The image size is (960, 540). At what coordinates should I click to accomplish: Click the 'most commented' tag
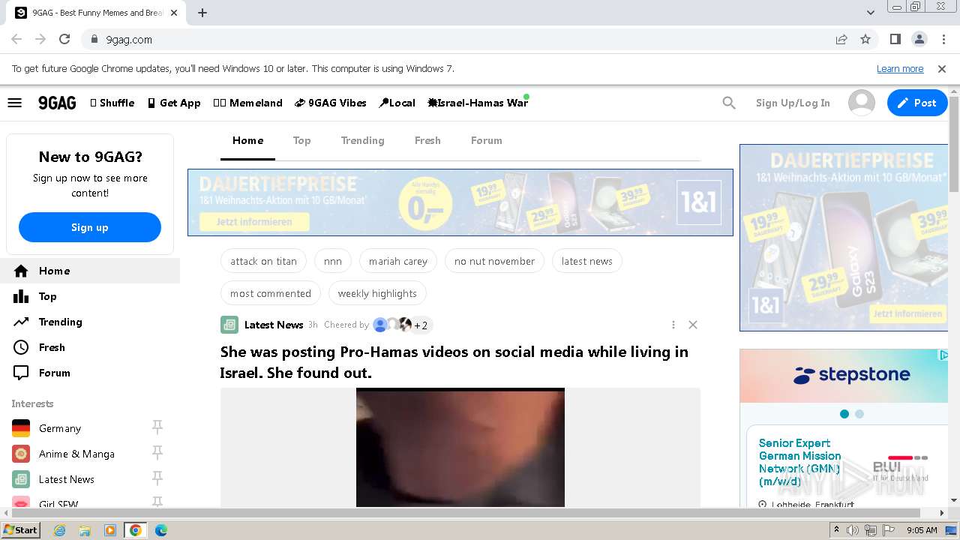click(271, 293)
